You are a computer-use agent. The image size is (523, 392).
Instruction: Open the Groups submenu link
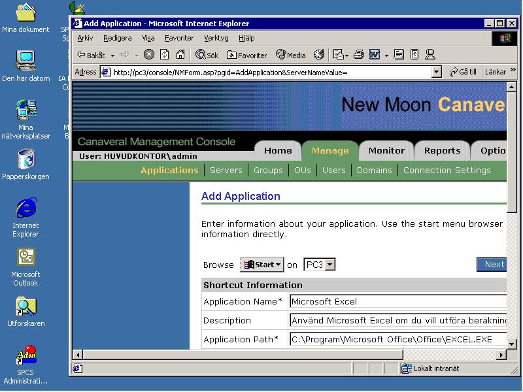click(268, 170)
